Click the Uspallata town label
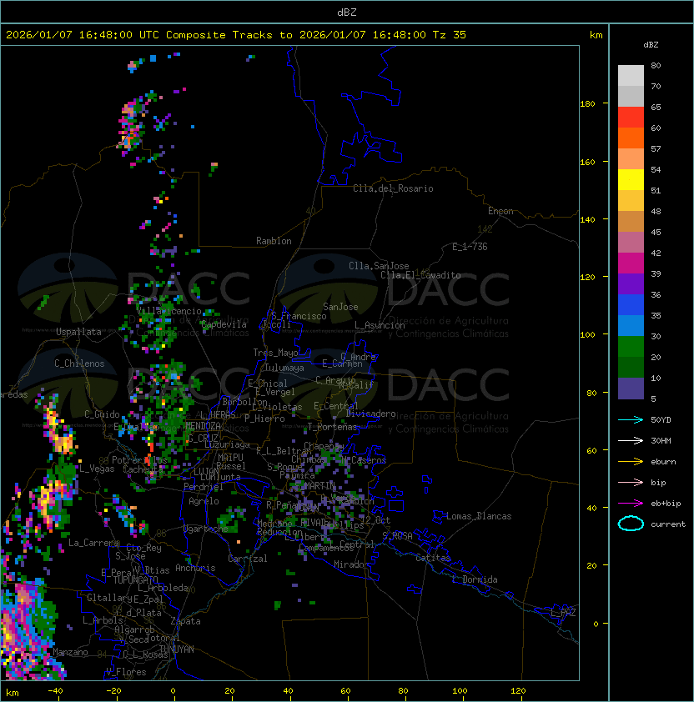The image size is (694, 702). (x=78, y=332)
